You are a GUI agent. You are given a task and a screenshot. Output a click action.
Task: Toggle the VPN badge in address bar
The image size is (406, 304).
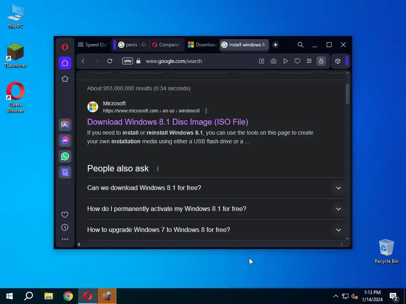127,61
